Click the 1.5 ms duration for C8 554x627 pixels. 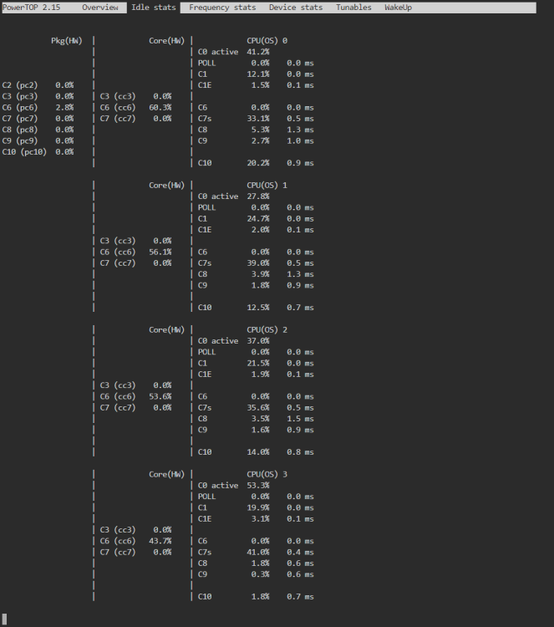click(x=300, y=419)
